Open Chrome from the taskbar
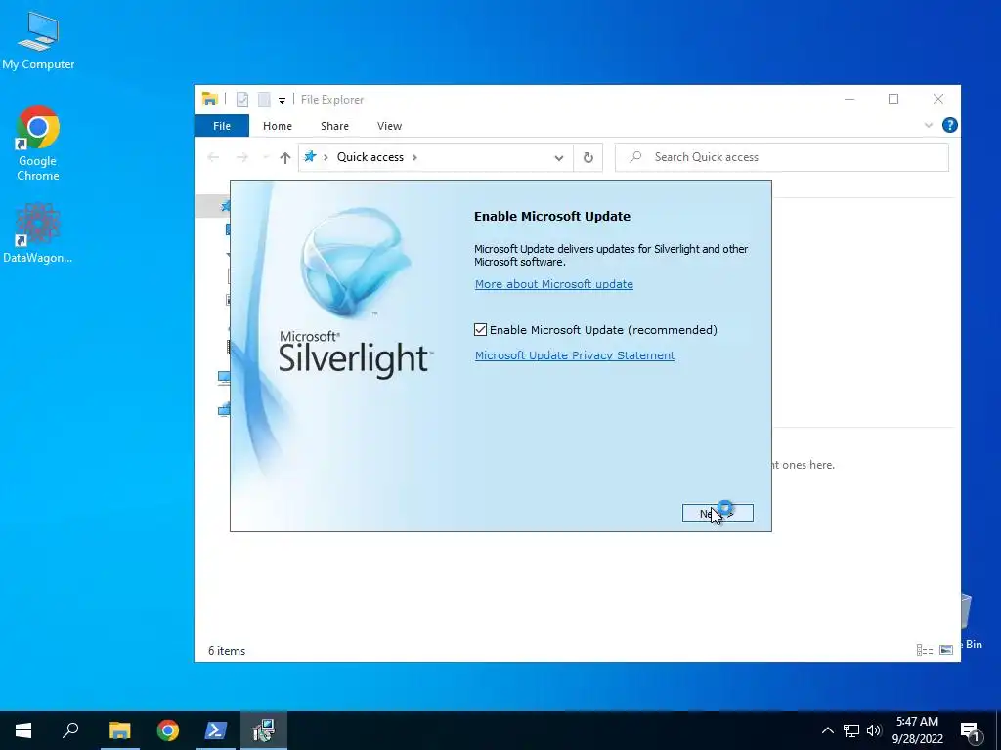The image size is (1001, 750). click(x=167, y=730)
